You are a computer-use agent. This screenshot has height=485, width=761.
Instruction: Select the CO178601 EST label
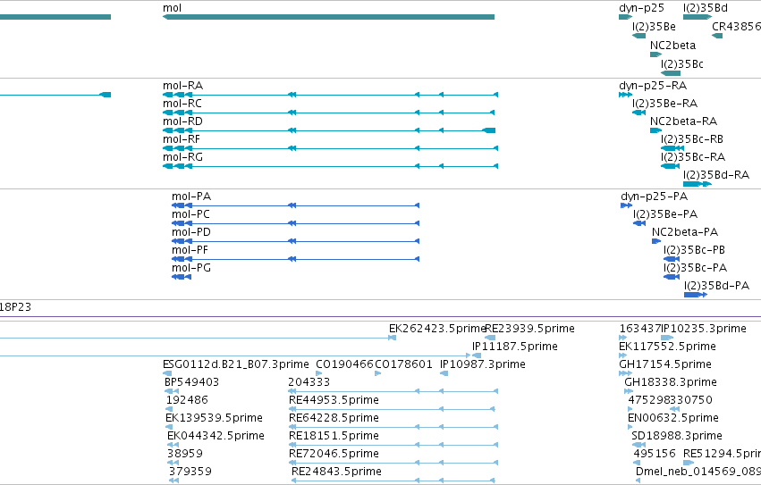[x=404, y=364]
